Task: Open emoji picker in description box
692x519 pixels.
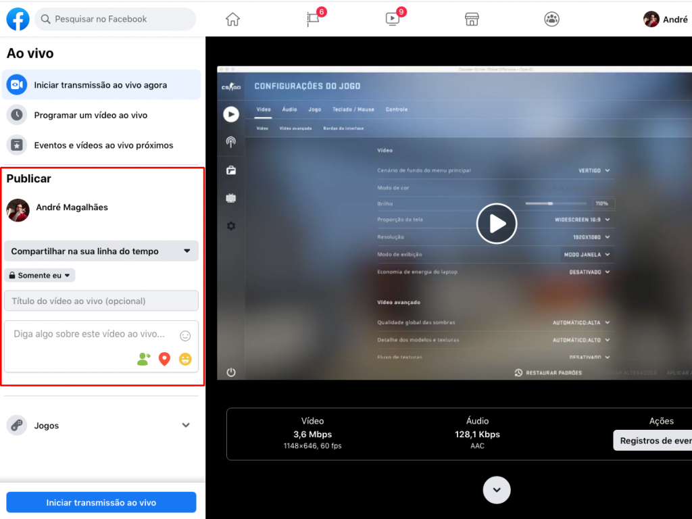Action: pos(185,336)
